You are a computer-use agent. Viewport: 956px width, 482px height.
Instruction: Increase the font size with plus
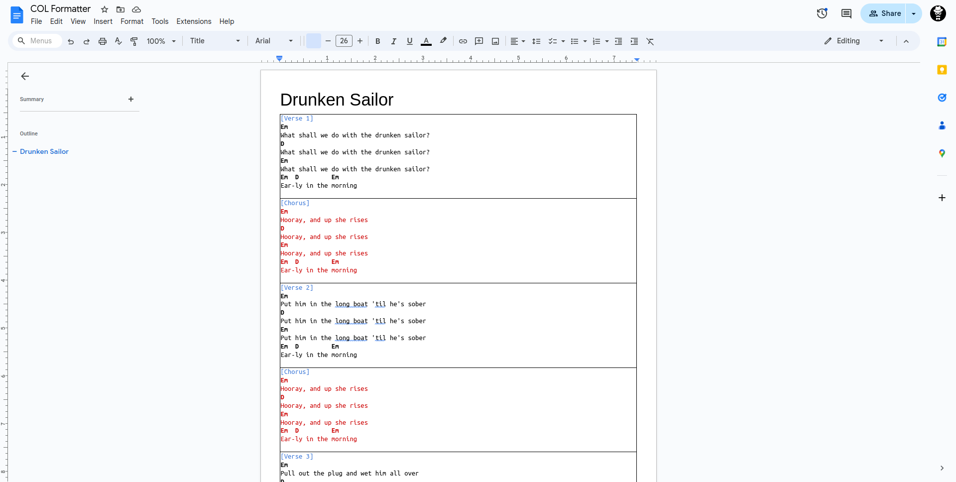360,41
